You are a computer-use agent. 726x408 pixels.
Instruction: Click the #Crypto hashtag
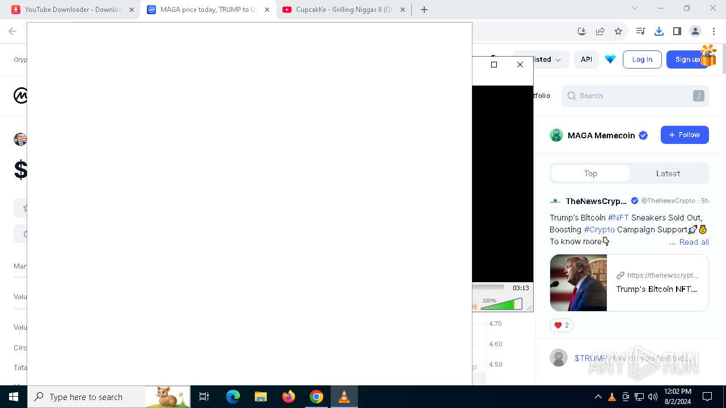pos(599,229)
